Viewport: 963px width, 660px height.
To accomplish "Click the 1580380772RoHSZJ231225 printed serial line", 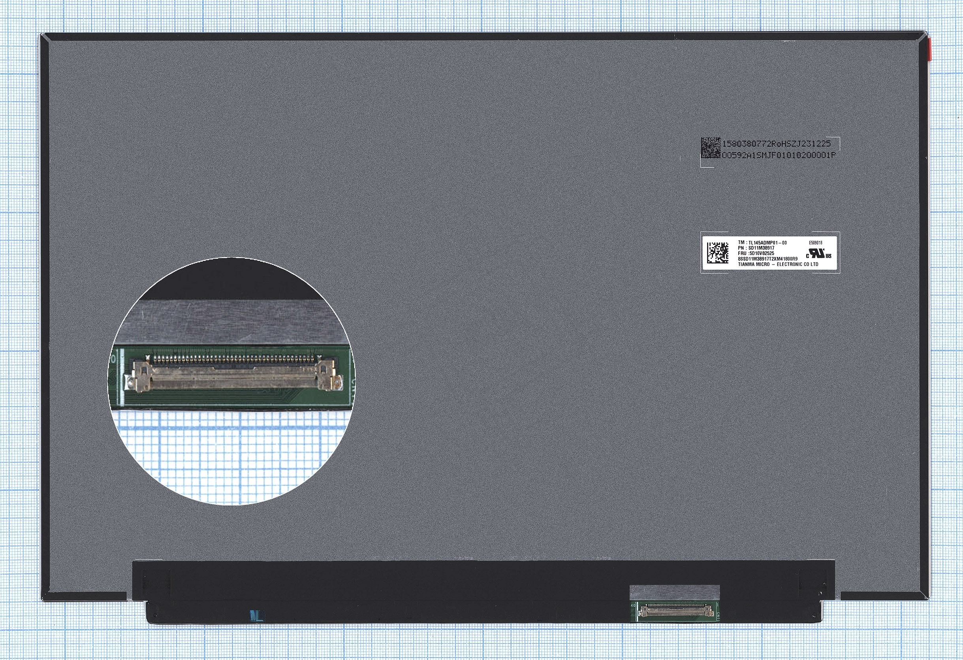I will [x=776, y=143].
